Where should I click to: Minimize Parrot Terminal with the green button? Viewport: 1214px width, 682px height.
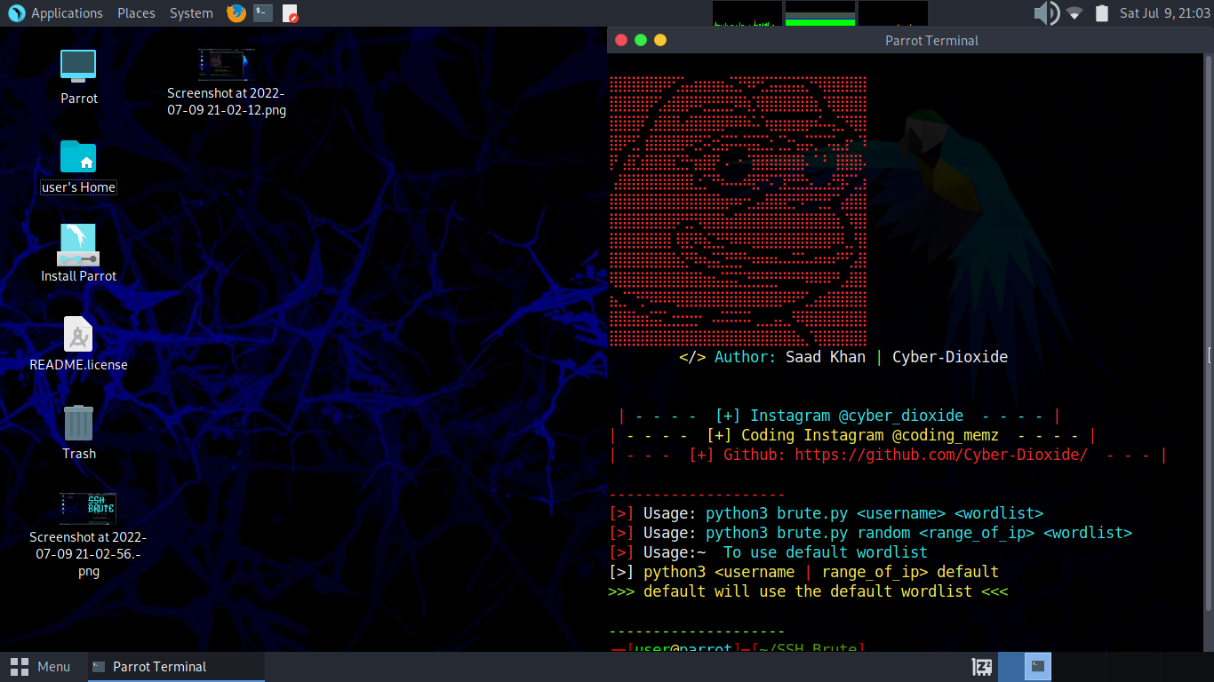641,40
